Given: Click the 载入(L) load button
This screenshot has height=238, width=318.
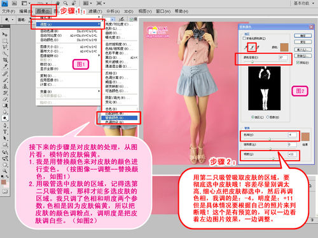Looking at the screenshot, I should coord(303,50).
